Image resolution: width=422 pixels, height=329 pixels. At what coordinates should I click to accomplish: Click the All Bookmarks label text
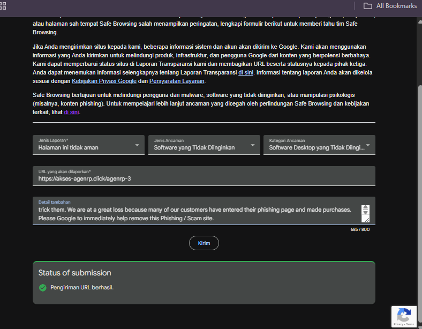(396, 6)
